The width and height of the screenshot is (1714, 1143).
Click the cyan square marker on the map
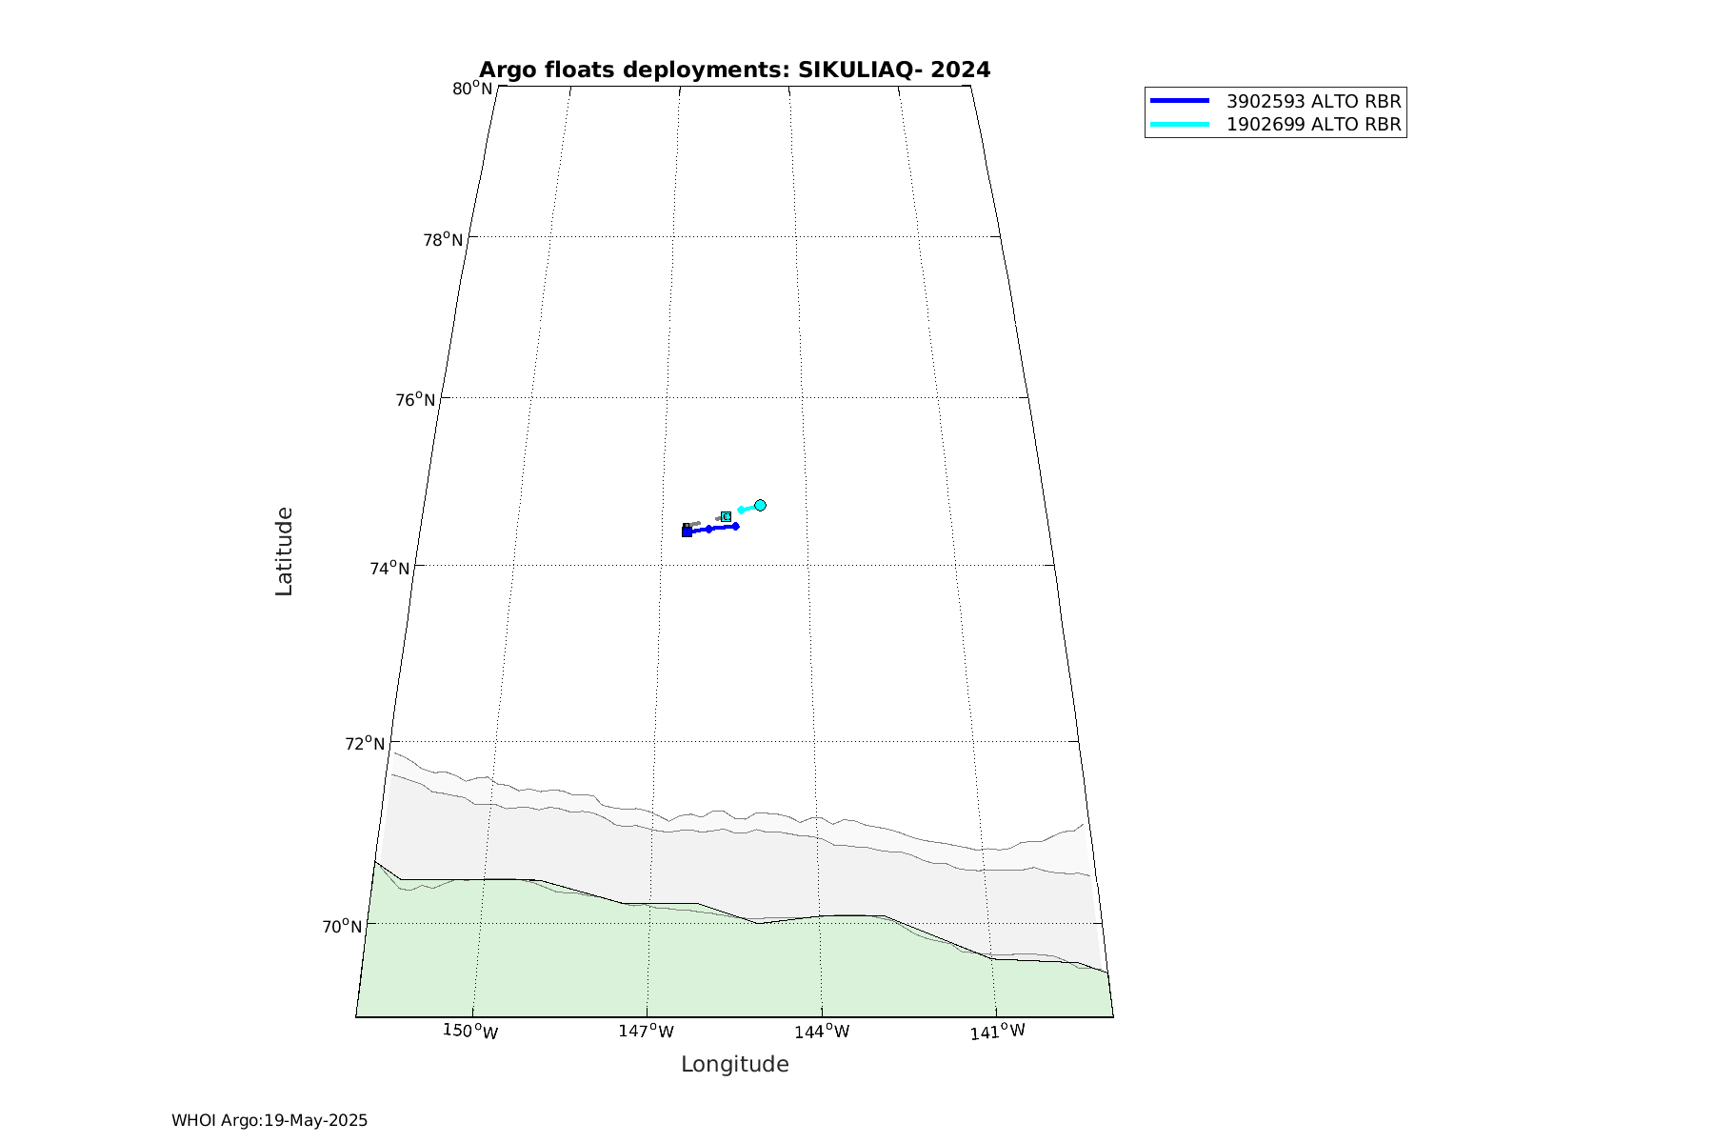(727, 516)
